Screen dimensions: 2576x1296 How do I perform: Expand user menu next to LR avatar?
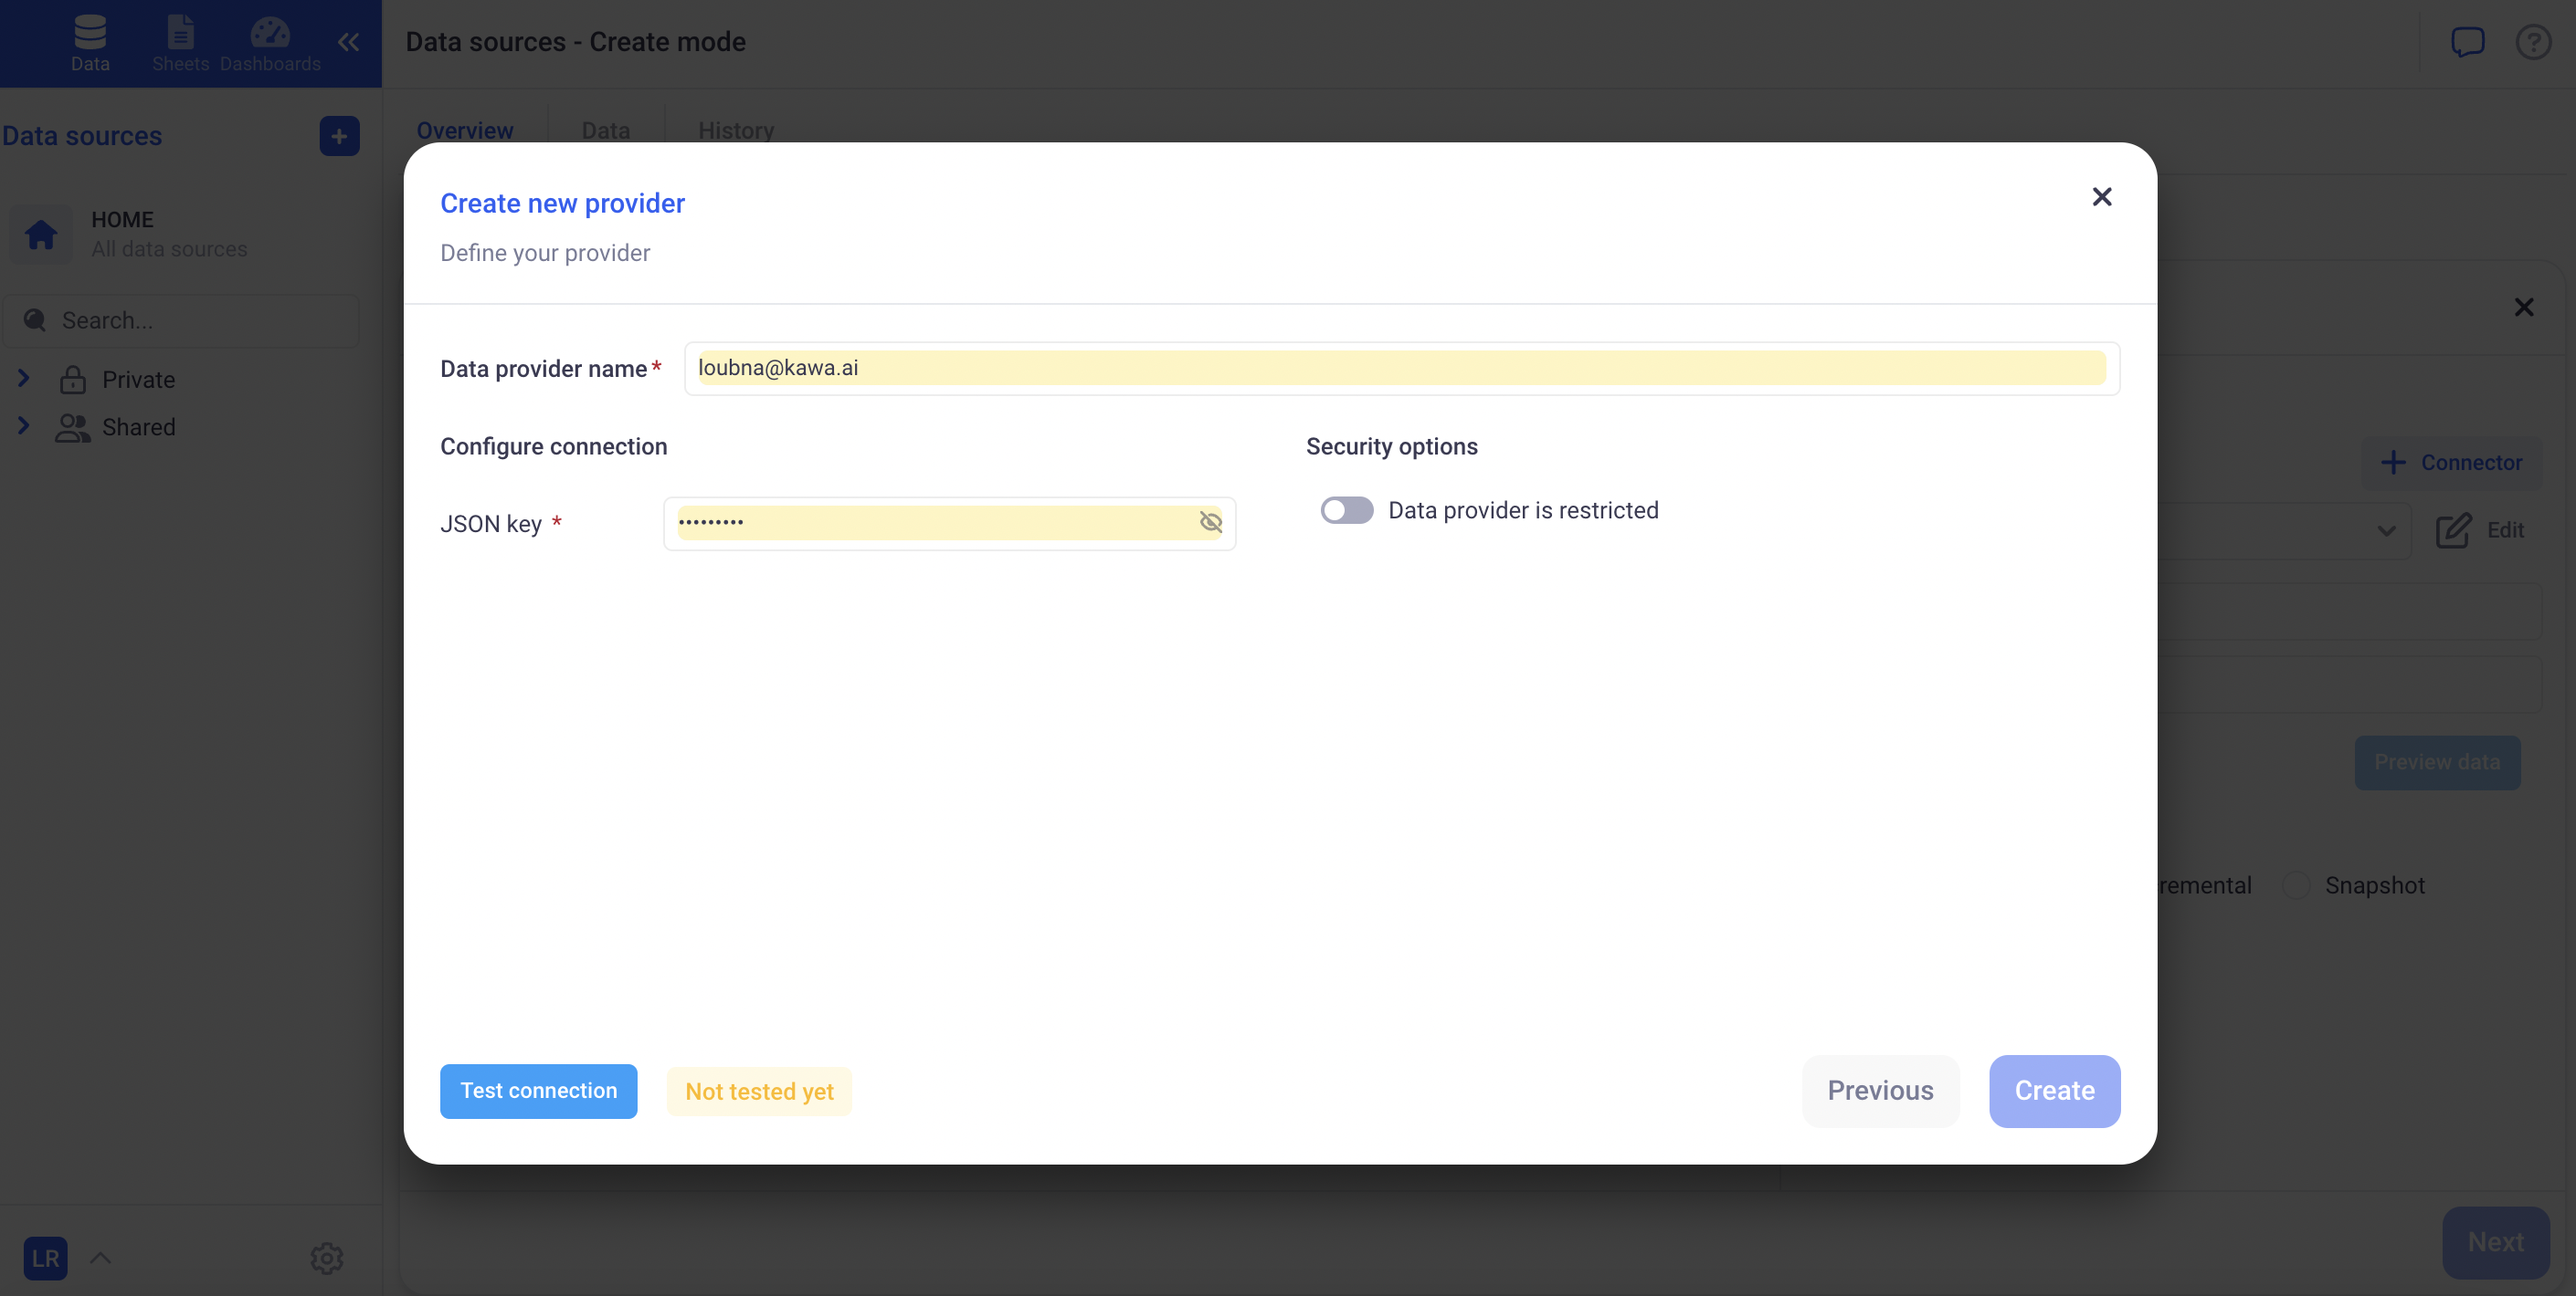pyautogui.click(x=101, y=1257)
